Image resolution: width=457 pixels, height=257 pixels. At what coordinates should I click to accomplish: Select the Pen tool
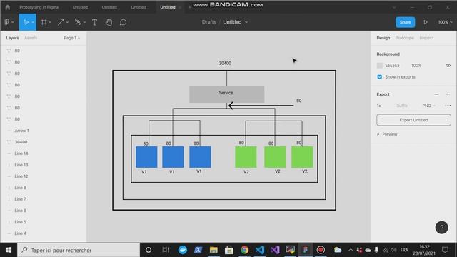pyautogui.click(x=78, y=22)
